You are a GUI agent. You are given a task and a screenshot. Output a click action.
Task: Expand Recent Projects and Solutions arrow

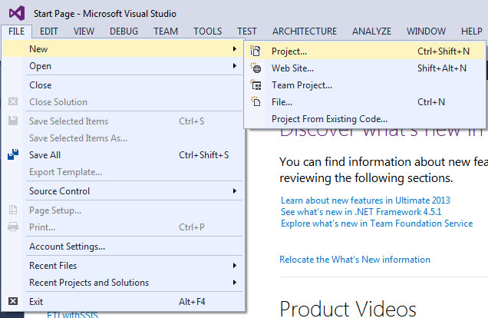(234, 282)
